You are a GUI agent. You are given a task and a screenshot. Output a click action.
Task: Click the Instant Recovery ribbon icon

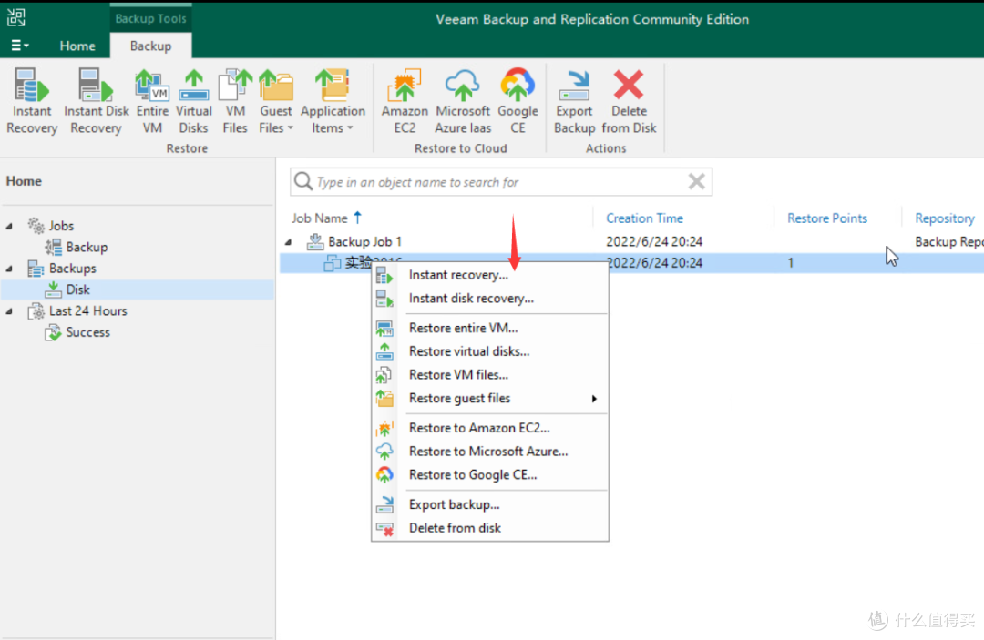(31, 100)
